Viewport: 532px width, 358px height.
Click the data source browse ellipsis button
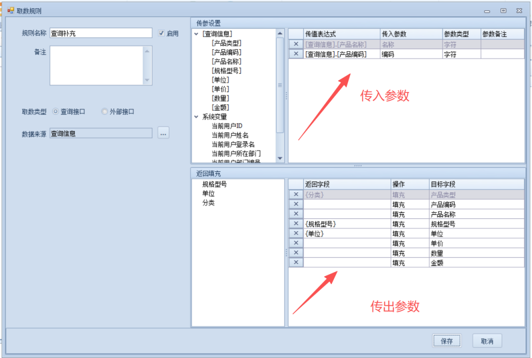pos(163,133)
